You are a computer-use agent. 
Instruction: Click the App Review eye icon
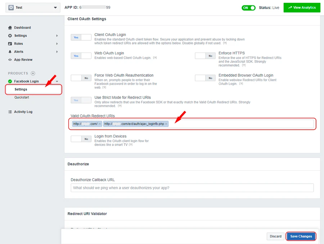tap(10, 60)
